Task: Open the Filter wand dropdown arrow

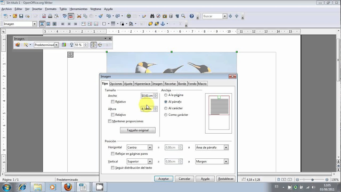Action: pyautogui.click(x=30, y=45)
